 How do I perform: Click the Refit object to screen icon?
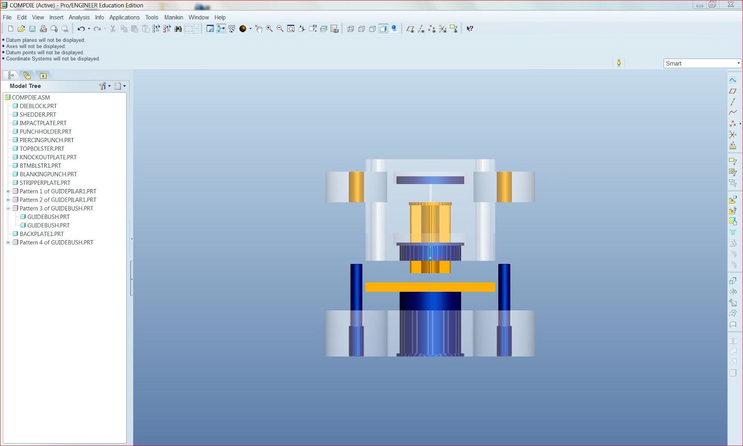291,28
